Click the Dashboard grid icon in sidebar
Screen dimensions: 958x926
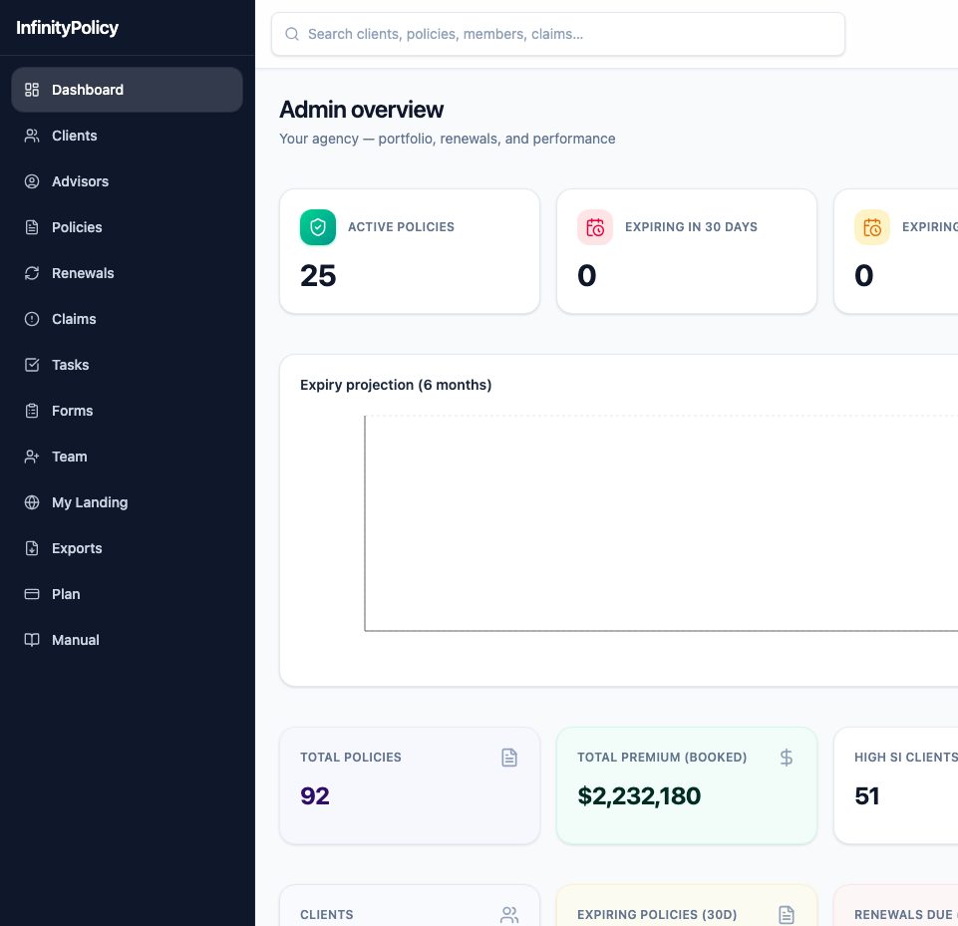[x=32, y=90]
